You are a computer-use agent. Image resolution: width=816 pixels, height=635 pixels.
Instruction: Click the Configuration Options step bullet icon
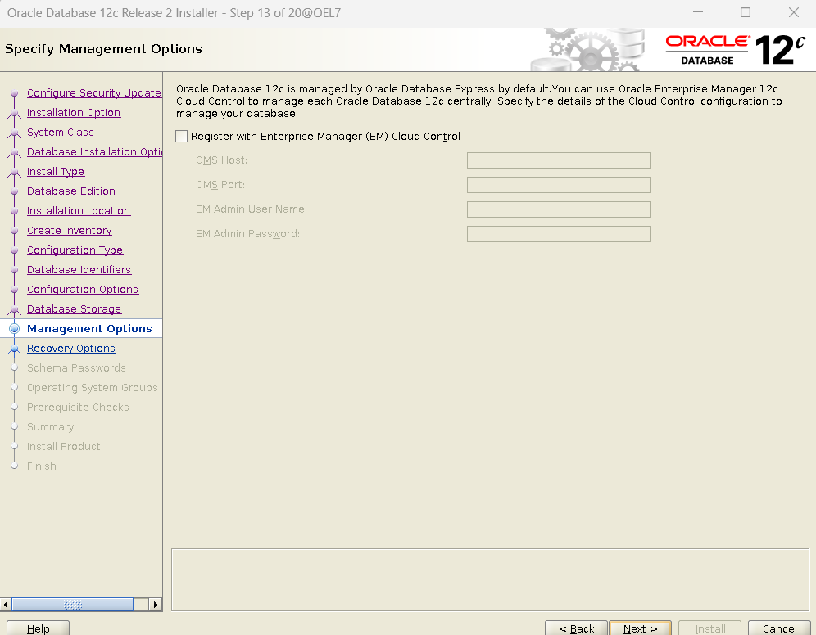[x=15, y=290]
